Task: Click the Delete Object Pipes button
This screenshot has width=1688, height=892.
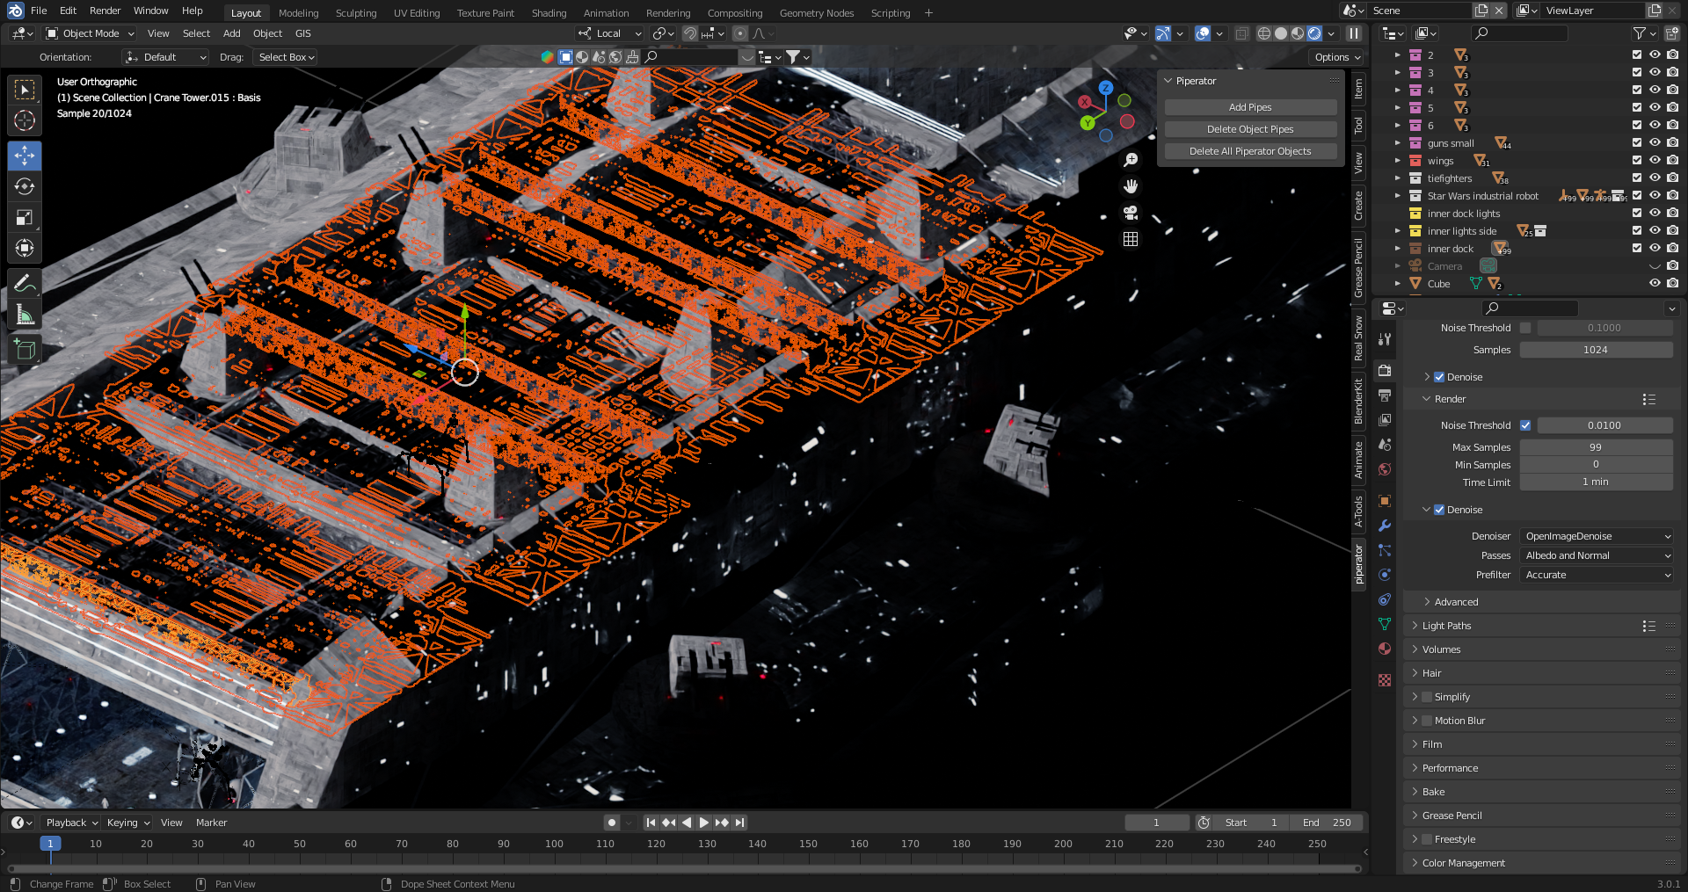Action: pos(1250,129)
